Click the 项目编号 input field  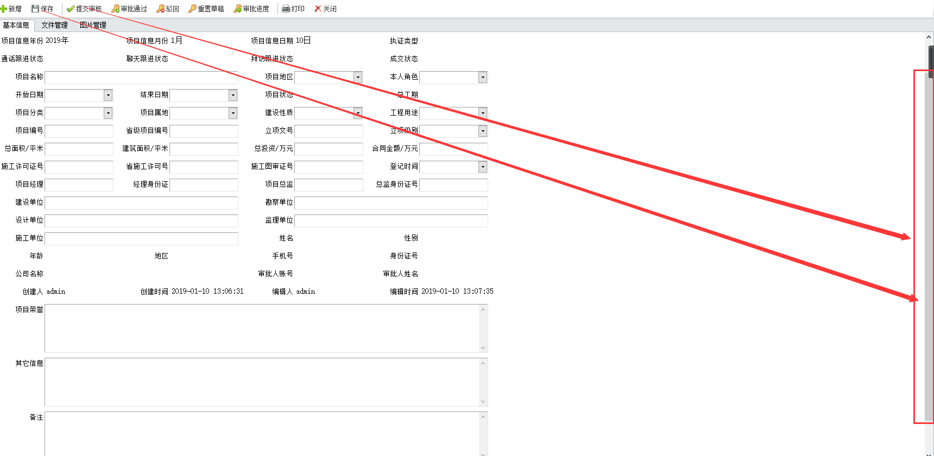79,131
